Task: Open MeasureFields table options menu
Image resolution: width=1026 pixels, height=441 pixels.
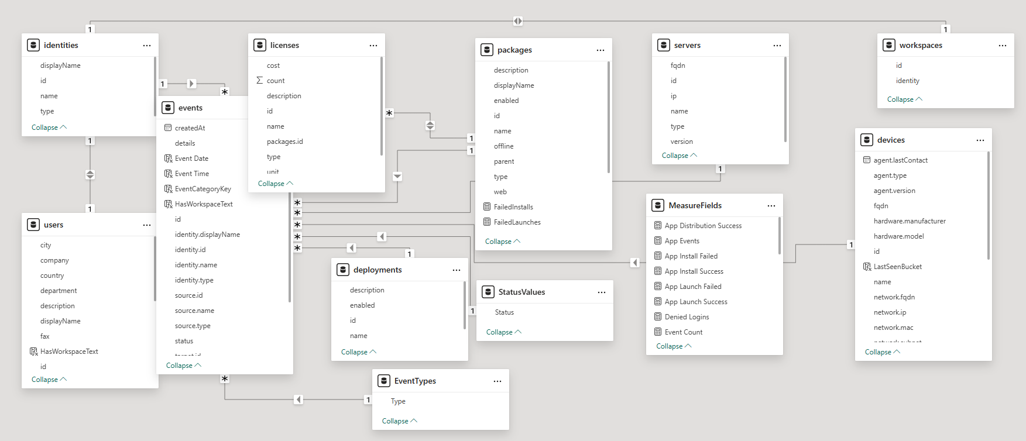Action: point(771,206)
